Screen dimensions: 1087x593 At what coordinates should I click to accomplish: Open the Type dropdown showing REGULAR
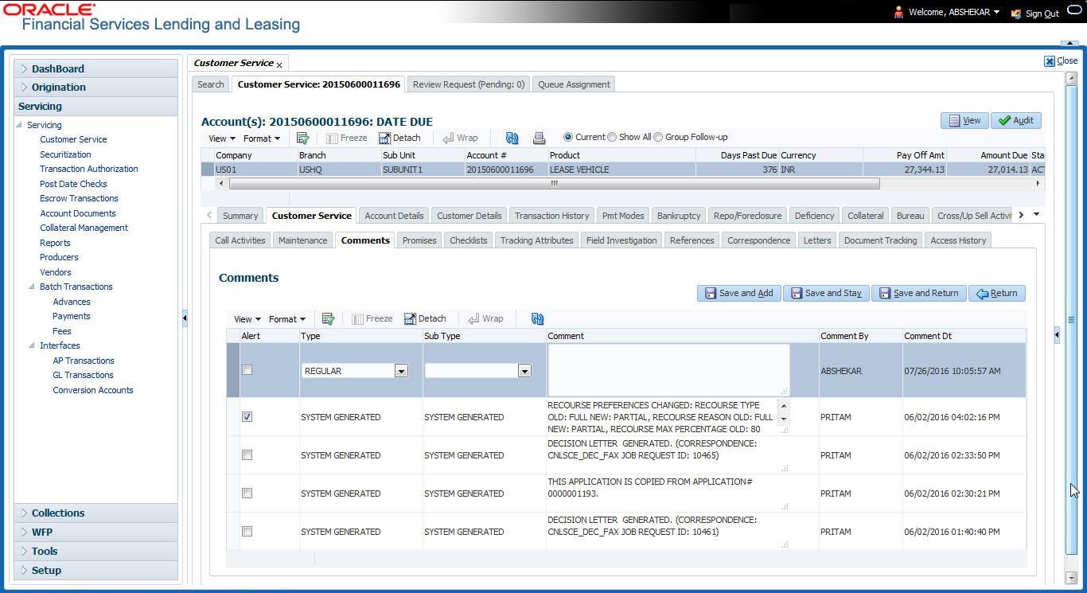401,371
